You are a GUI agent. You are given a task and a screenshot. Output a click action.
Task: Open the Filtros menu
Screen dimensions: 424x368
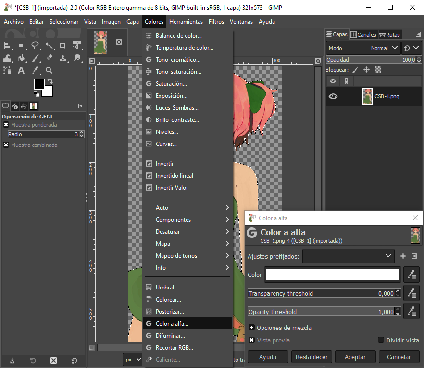216,22
